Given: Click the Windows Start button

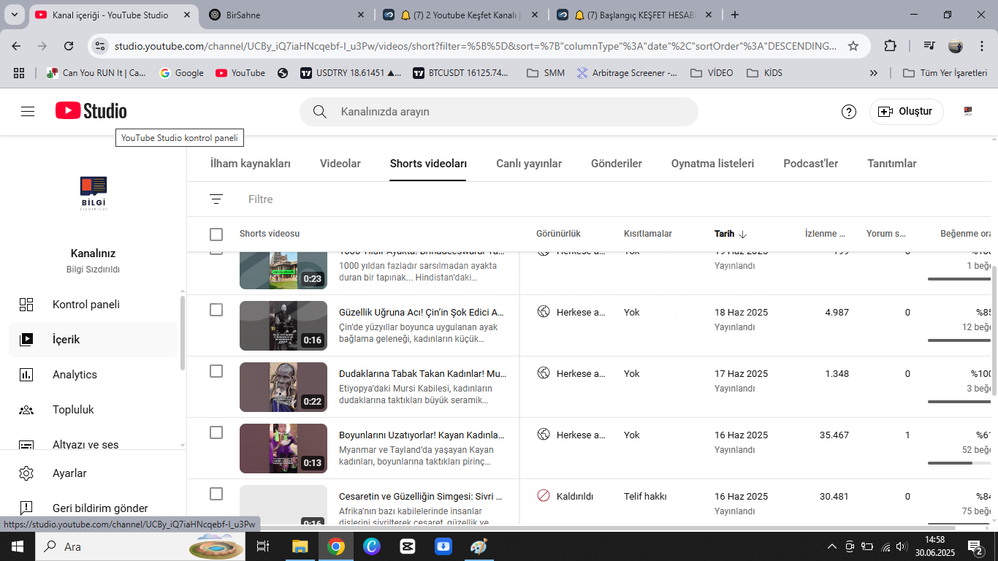Looking at the screenshot, I should pyautogui.click(x=18, y=546).
